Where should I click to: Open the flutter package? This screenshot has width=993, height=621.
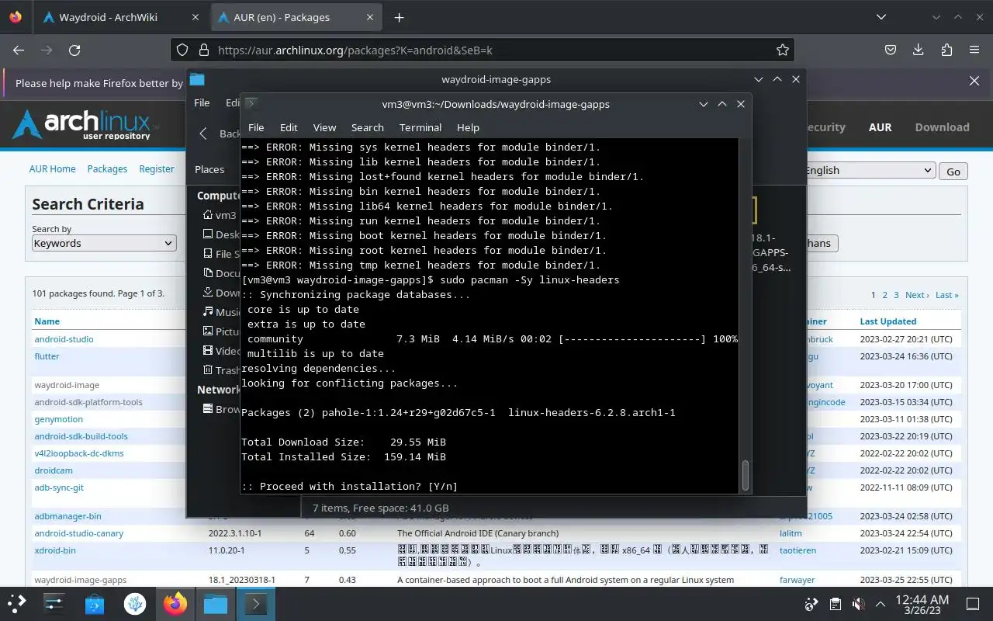(x=47, y=356)
